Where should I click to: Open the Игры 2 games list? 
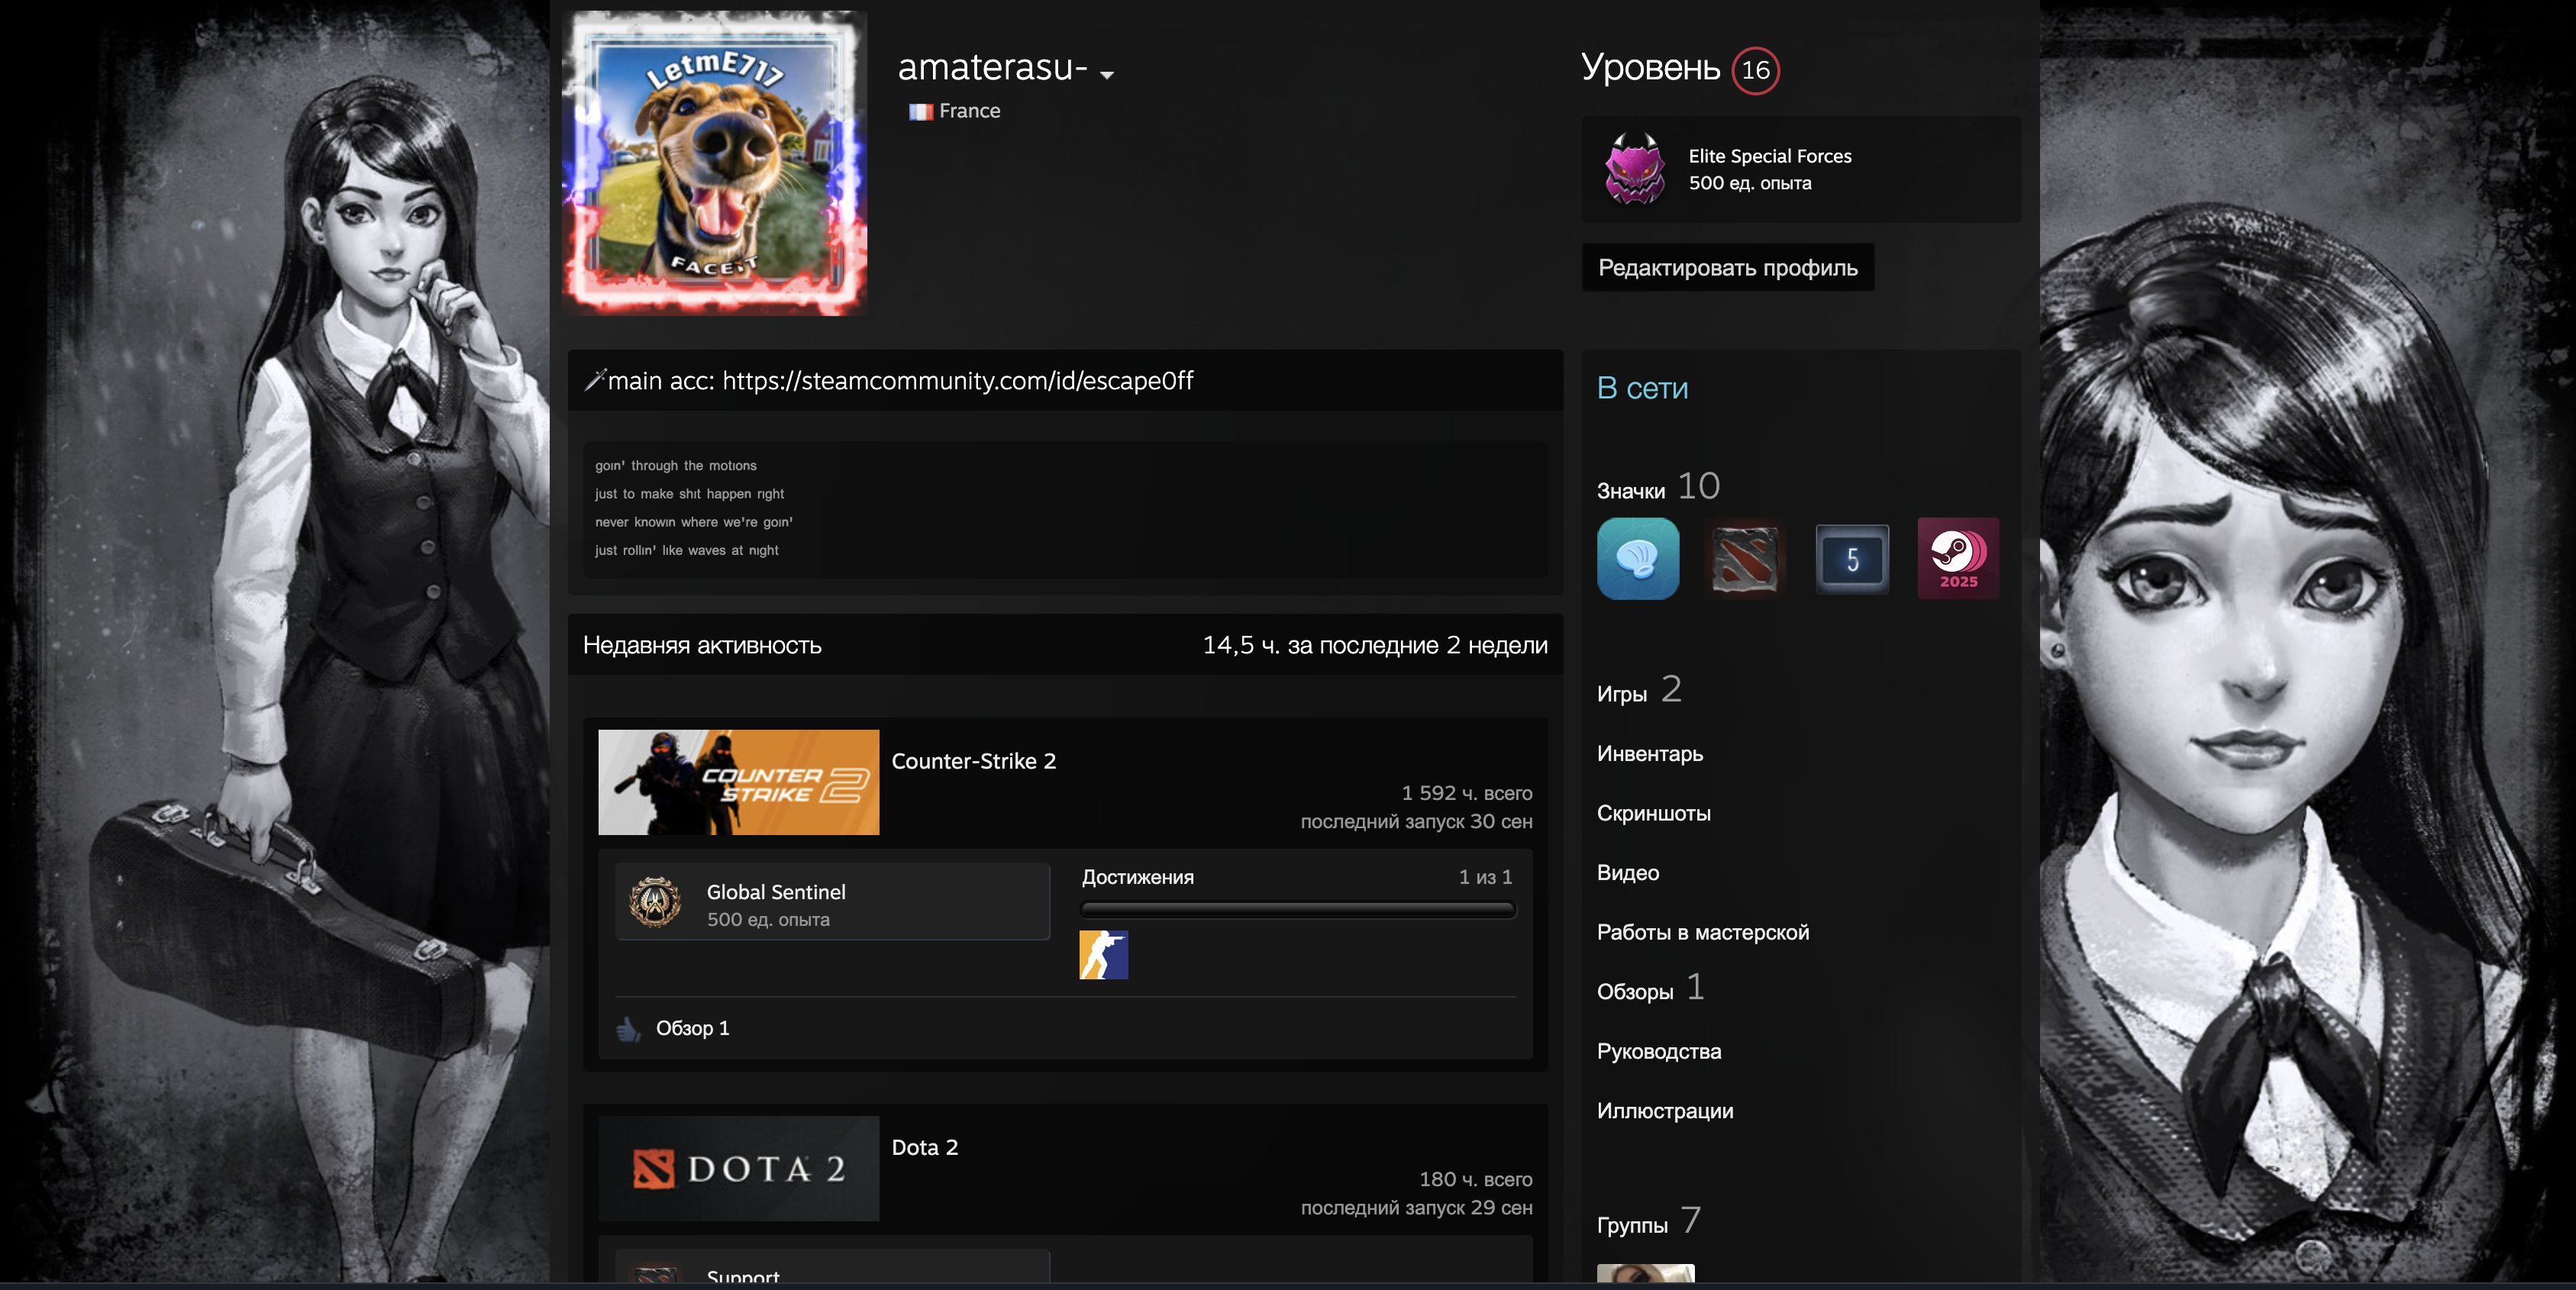tap(1639, 691)
